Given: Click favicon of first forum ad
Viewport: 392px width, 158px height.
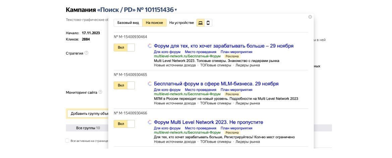Looking at the screenshot, I should (x=150, y=46).
